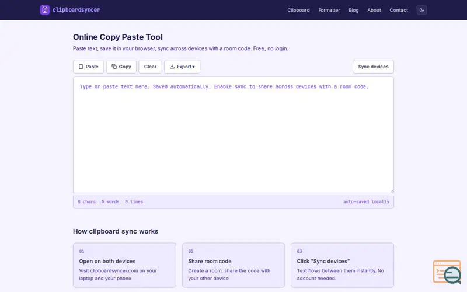Open the Formatter nav item
This screenshot has width=467, height=292.
(x=329, y=10)
